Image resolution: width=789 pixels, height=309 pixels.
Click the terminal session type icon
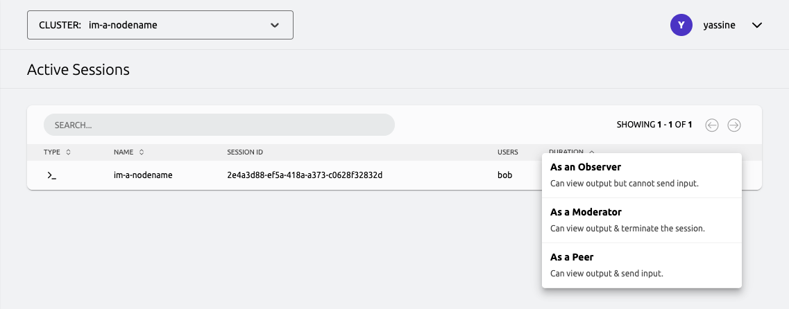click(51, 175)
